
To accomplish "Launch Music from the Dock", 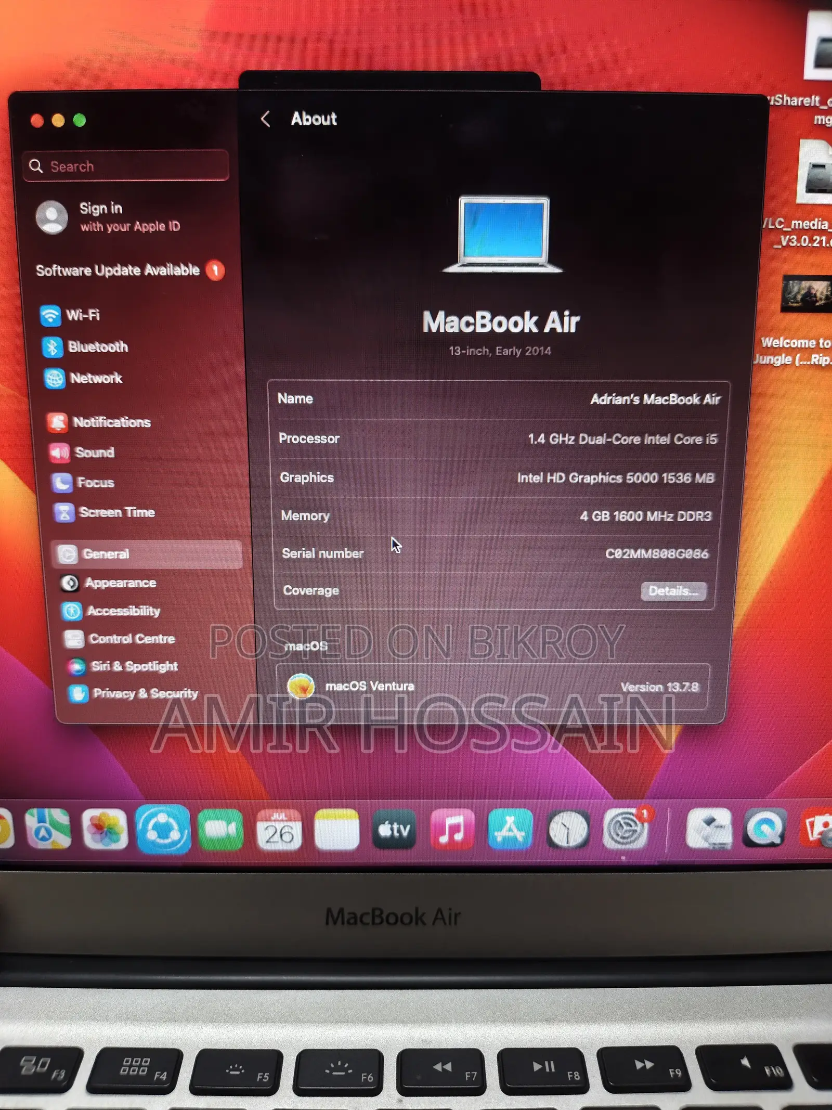I will point(452,829).
